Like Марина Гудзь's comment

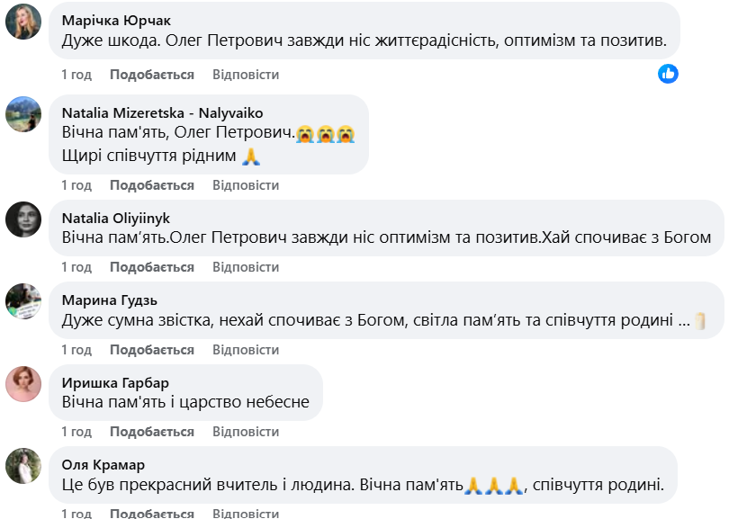click(x=152, y=350)
